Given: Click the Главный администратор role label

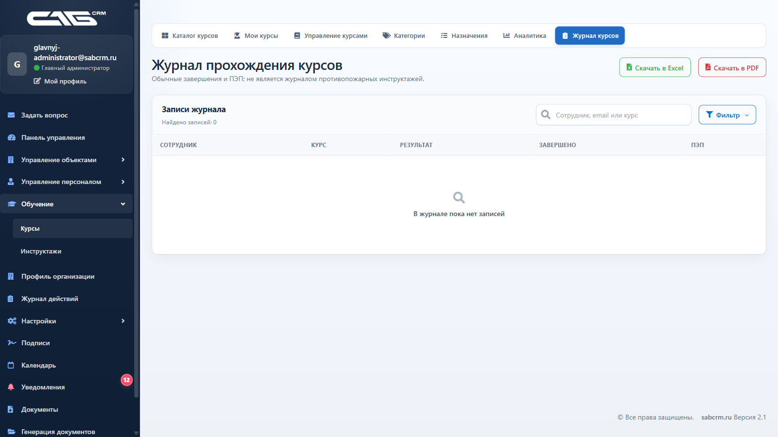Looking at the screenshot, I should pos(75,68).
